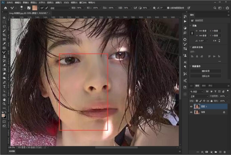Select the Move tool
This screenshot has height=155, width=231.
(x=4, y=18)
